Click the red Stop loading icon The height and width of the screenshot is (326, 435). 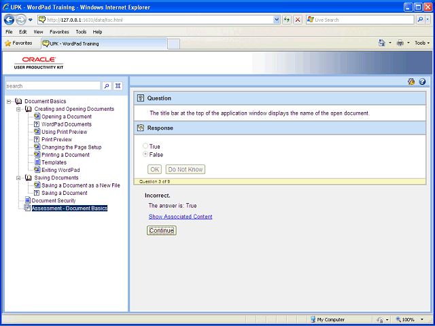(x=298, y=20)
